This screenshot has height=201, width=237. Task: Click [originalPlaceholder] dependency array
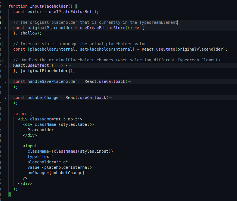[x=45, y=71]
